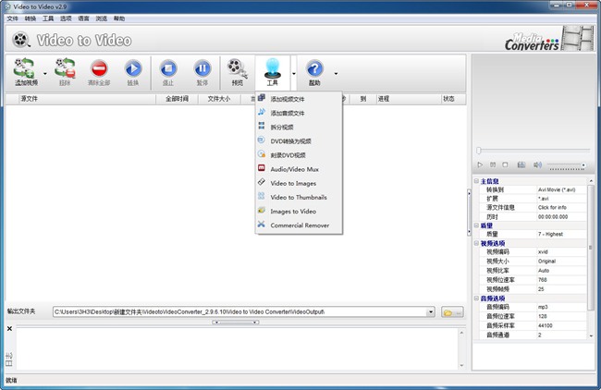
Task: Open Commercial Remover tool
Action: [299, 225]
